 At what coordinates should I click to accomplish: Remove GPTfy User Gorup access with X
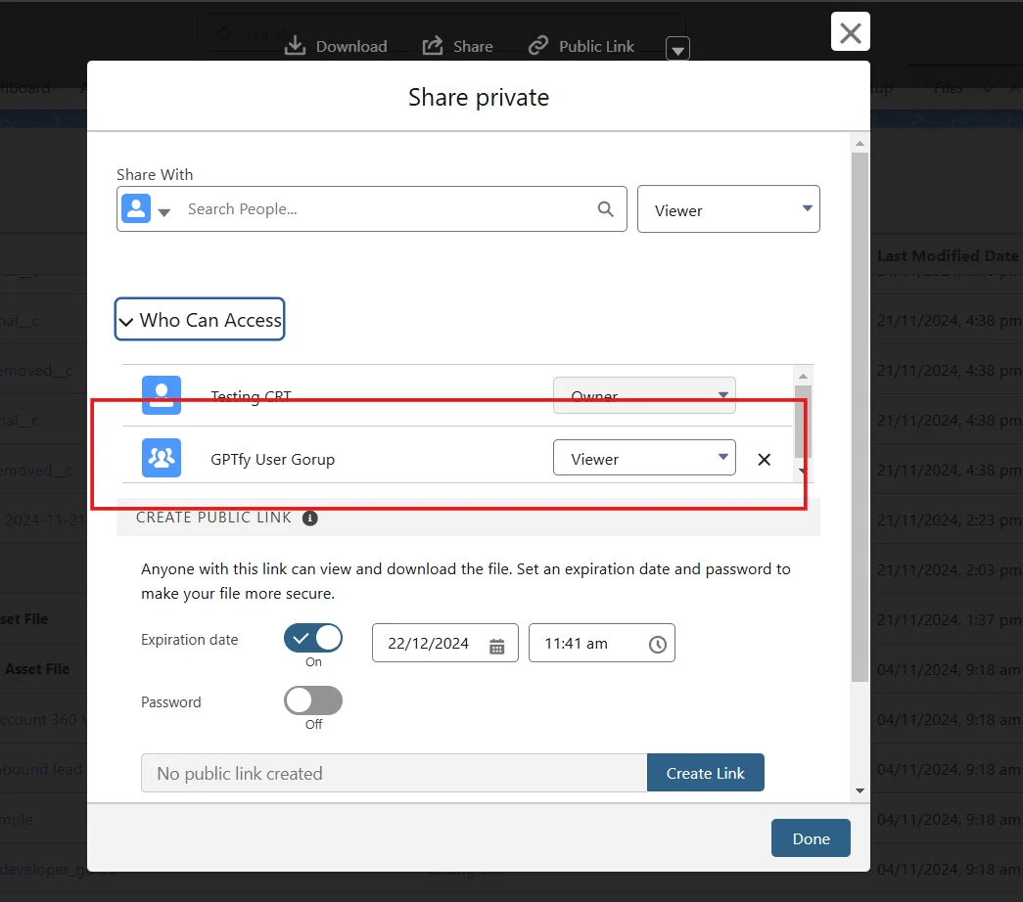click(x=765, y=459)
